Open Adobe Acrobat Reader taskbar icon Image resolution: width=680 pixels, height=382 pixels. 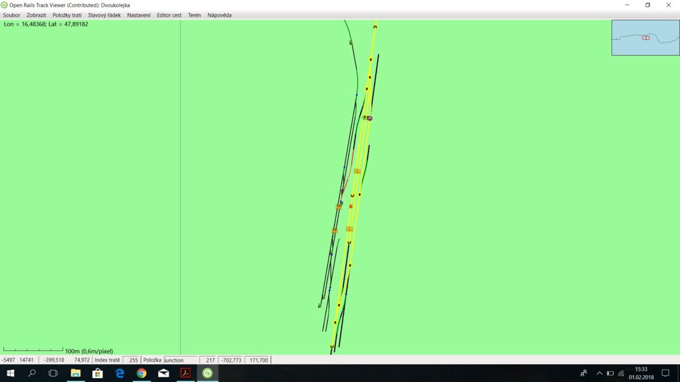pyautogui.click(x=185, y=373)
